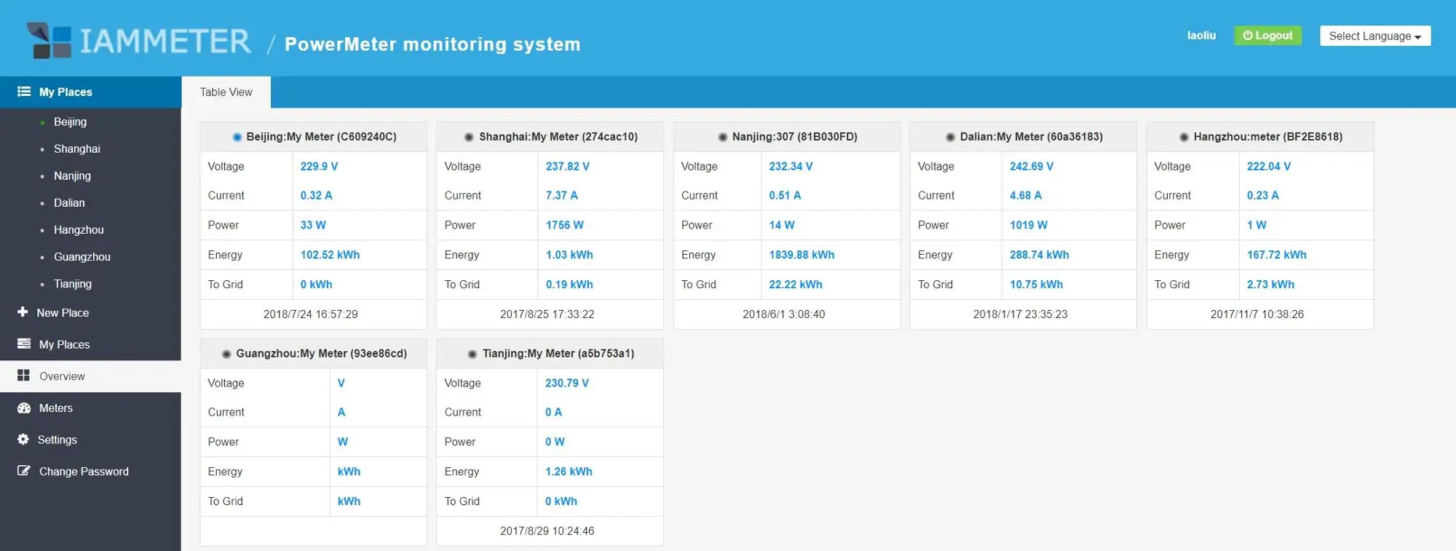Open the Beijing:My Meter (C609240C) title
Screen dimensions: 1456x551
tap(321, 137)
